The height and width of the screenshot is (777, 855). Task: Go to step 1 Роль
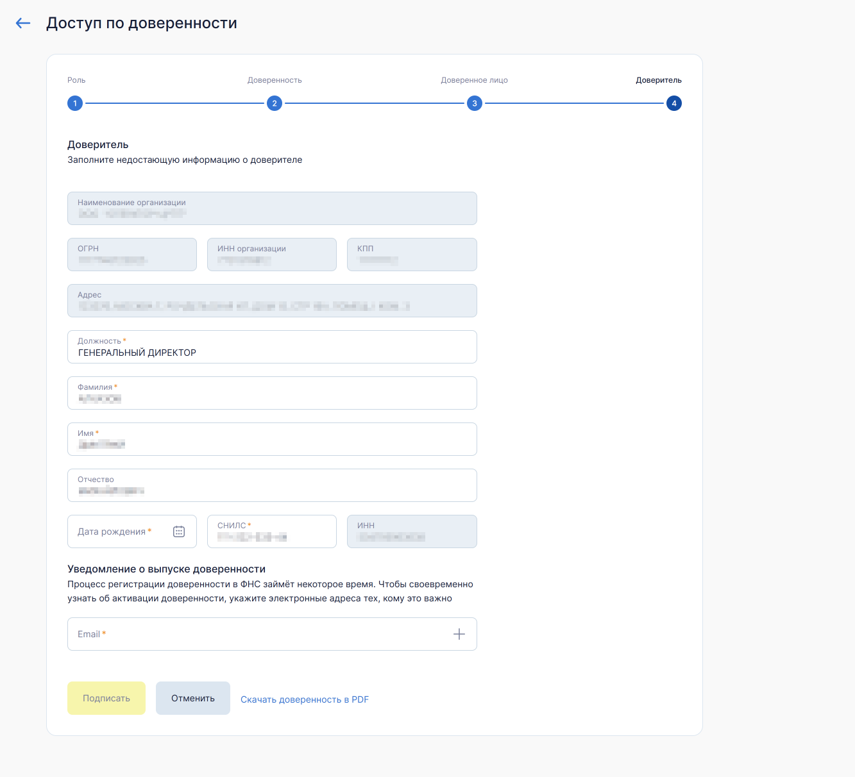coord(75,103)
